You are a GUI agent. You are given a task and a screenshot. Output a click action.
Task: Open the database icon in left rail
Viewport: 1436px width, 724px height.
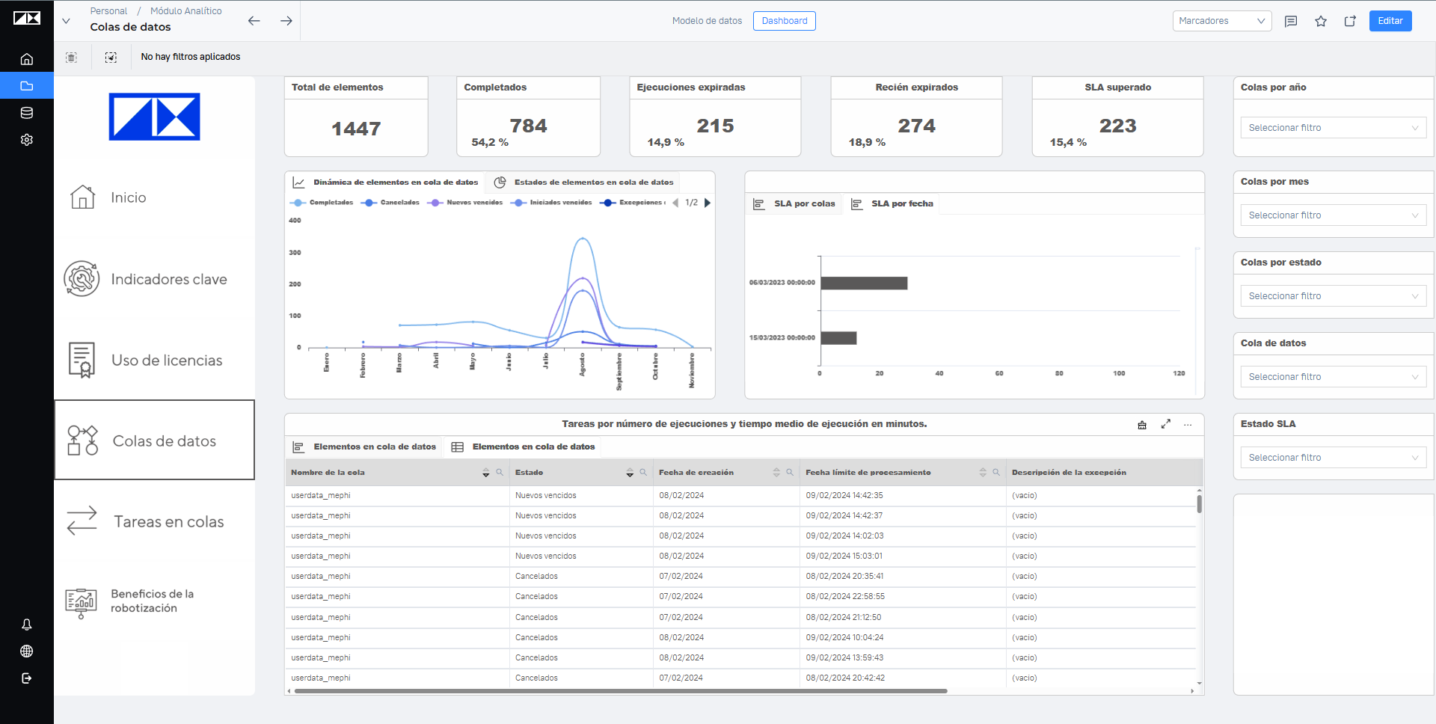click(27, 113)
